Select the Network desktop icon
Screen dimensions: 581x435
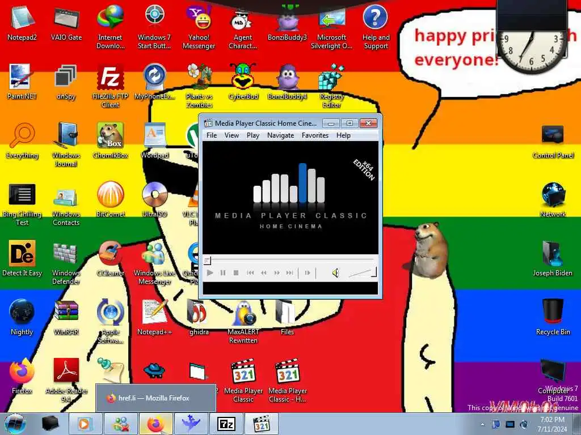pos(553,199)
